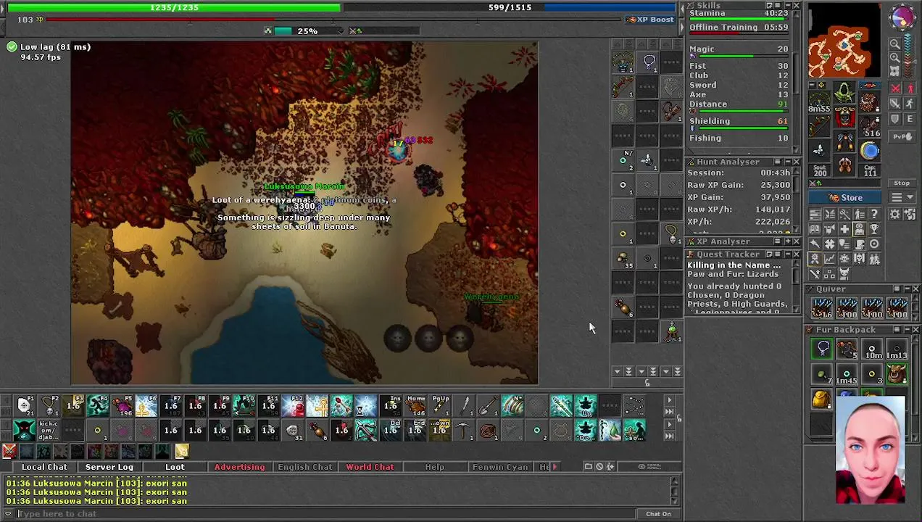922x522 pixels.
Task: Zoom in the minimap
Action: tap(894, 57)
